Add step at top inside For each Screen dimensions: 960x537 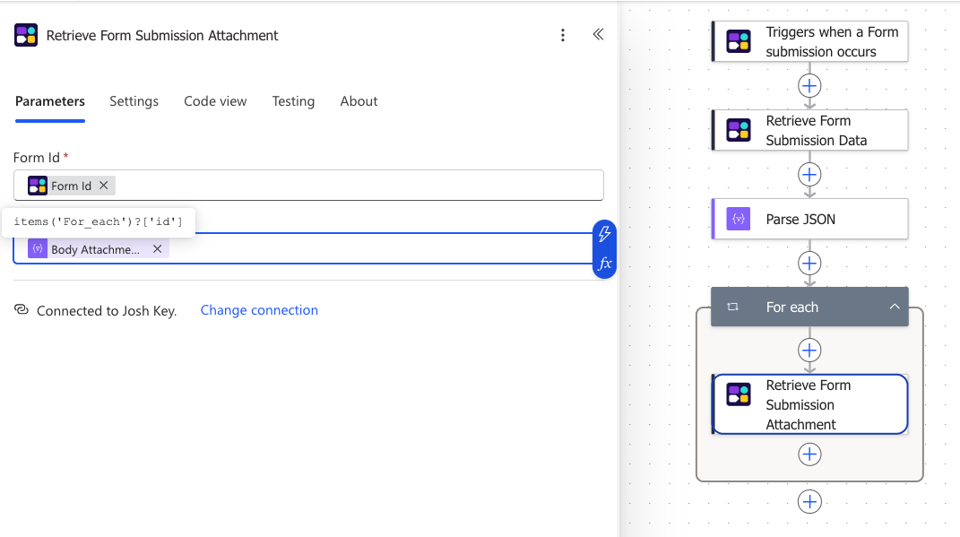pos(809,351)
